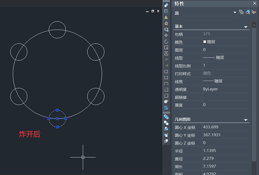Click the right grip of selected circle
Screen dimensions: 259x175
(65, 118)
